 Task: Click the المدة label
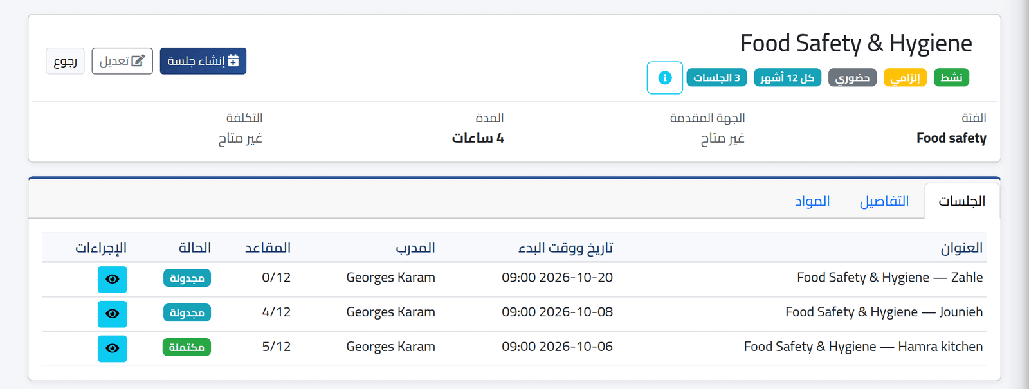click(489, 118)
